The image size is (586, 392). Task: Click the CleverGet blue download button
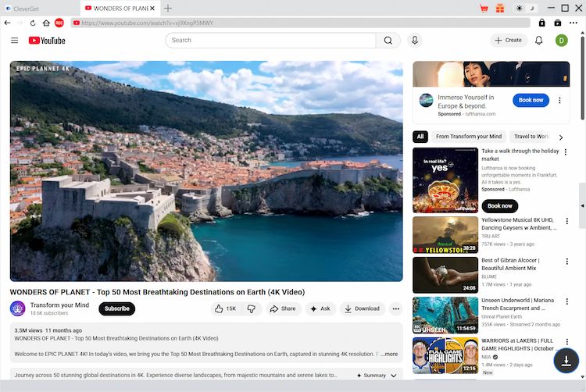[x=566, y=361]
